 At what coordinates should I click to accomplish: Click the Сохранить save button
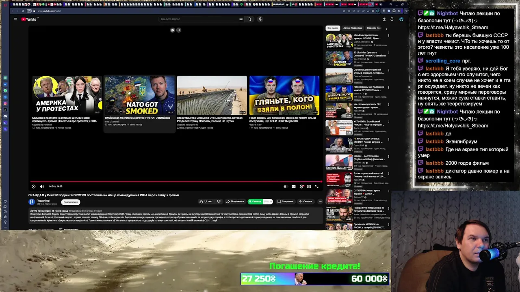285,202
